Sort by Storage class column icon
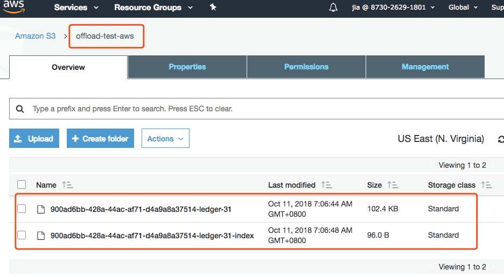Image resolution: width=504 pixels, height=277 pixels. click(486, 185)
